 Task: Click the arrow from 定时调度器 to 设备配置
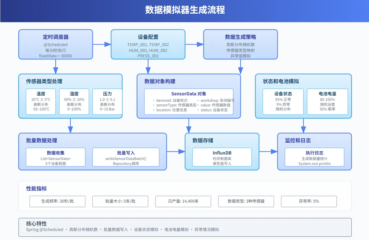pyautogui.click(x=102, y=44)
